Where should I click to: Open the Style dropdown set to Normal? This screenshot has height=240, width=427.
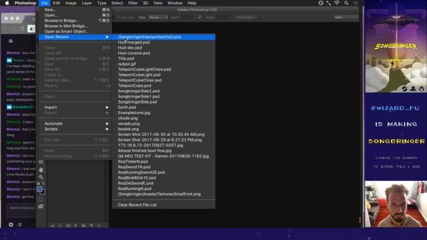158,17
